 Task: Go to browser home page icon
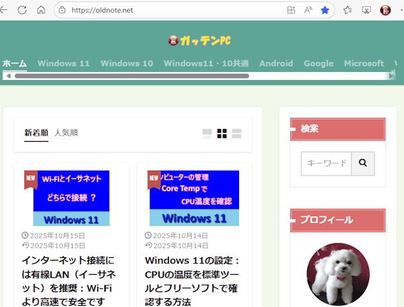(x=41, y=10)
